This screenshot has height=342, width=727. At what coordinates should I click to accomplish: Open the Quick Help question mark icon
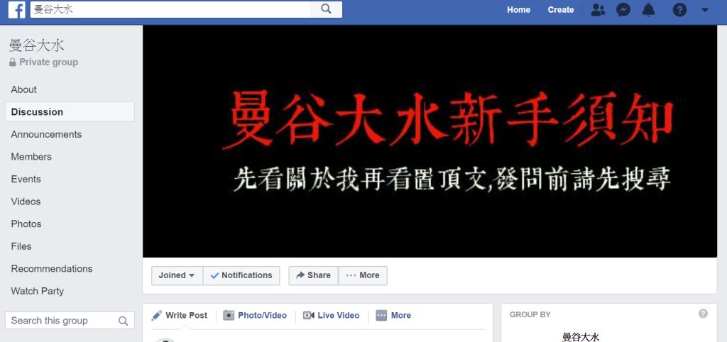[679, 10]
